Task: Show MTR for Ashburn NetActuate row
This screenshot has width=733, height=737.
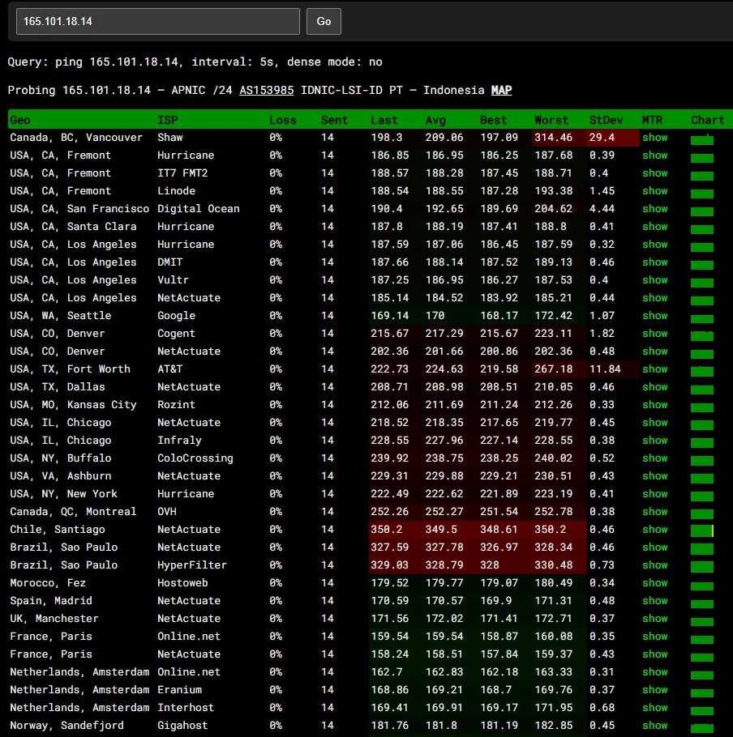Action: pos(655,475)
